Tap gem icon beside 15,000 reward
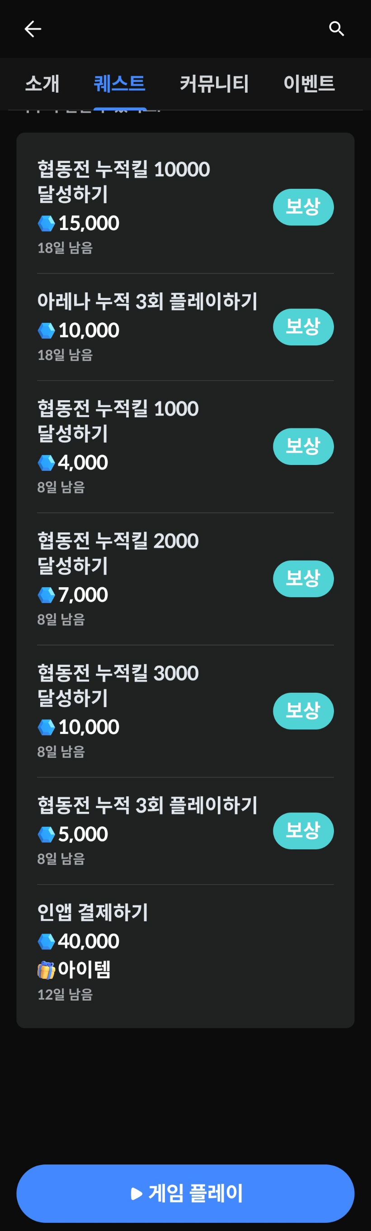 point(46,223)
